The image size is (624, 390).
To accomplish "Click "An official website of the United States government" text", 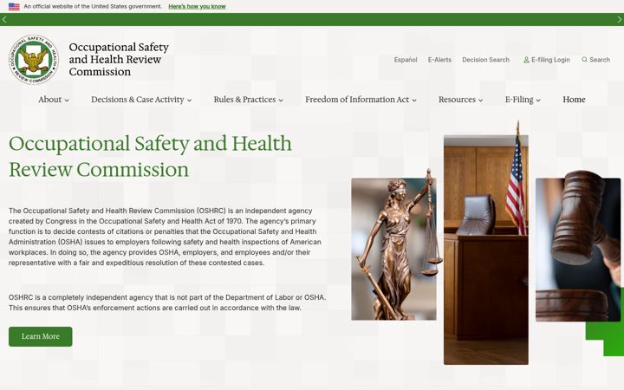I will [x=93, y=6].
